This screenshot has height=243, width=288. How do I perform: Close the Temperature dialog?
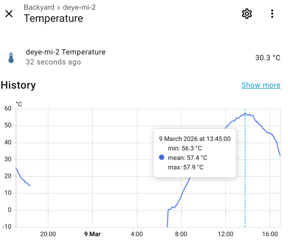click(x=9, y=14)
